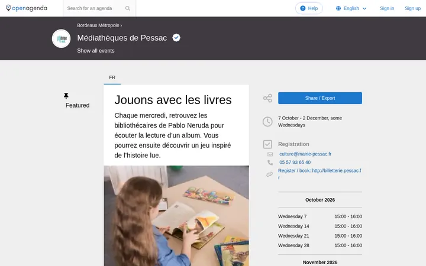Click Show all events
This screenshot has height=266, width=426.
(x=96, y=51)
